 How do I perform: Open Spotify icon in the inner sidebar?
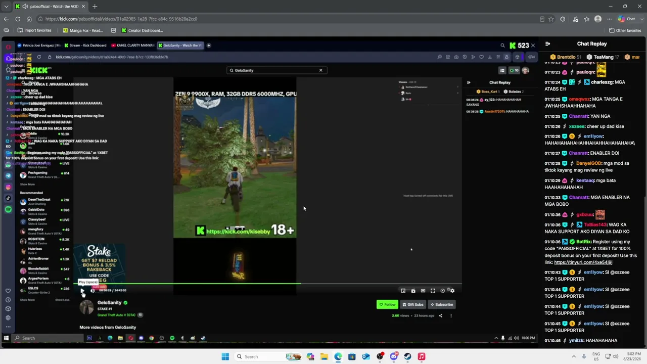pos(8,209)
